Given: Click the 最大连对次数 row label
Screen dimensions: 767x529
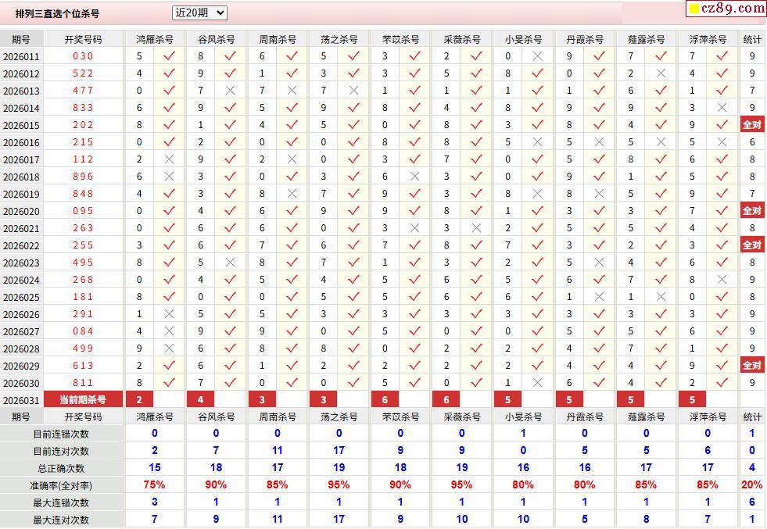Looking at the screenshot, I should tap(61, 520).
